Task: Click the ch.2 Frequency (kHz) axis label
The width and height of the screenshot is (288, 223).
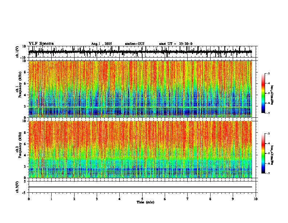Action: pyautogui.click(x=20, y=145)
